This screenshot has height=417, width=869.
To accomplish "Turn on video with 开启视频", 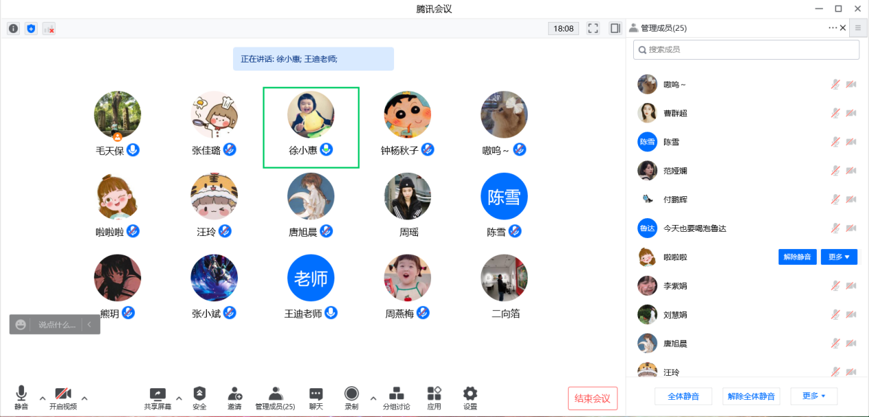I will tap(63, 394).
